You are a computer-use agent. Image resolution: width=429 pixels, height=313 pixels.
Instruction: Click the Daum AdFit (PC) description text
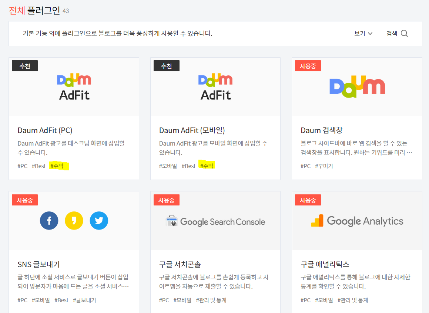tap(71, 148)
